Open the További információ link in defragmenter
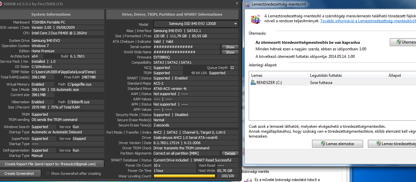The height and width of the screenshot is (182, 416). (x=368, y=21)
